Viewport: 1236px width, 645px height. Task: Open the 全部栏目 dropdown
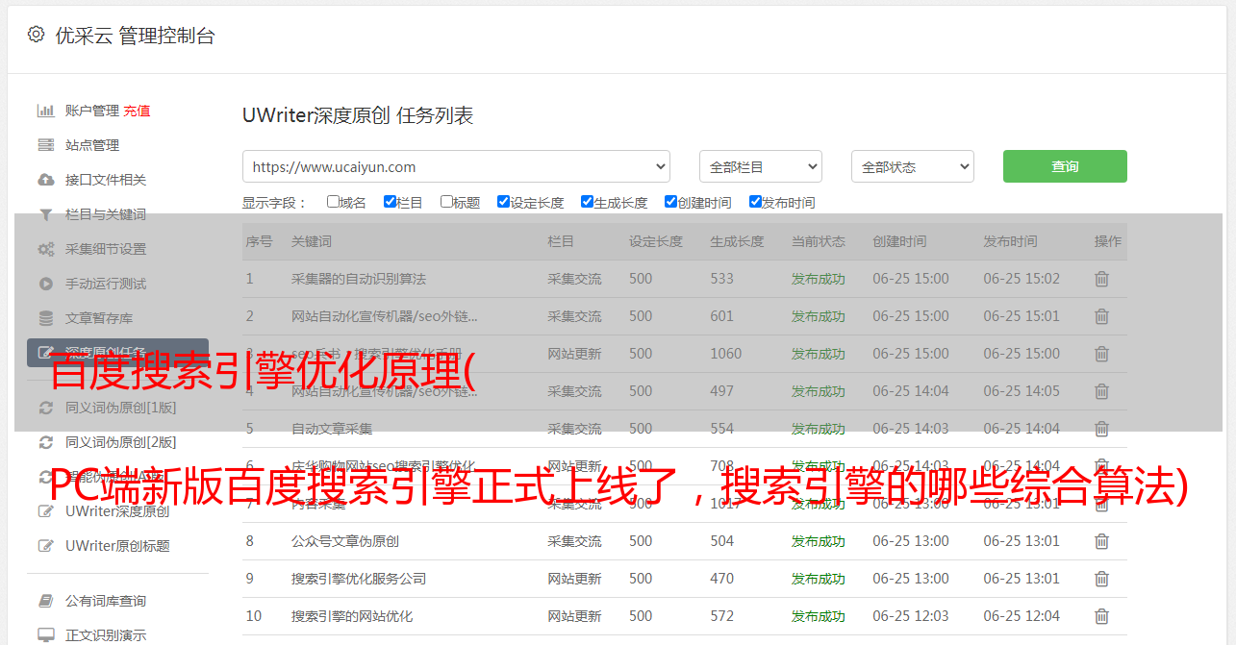coord(760,166)
